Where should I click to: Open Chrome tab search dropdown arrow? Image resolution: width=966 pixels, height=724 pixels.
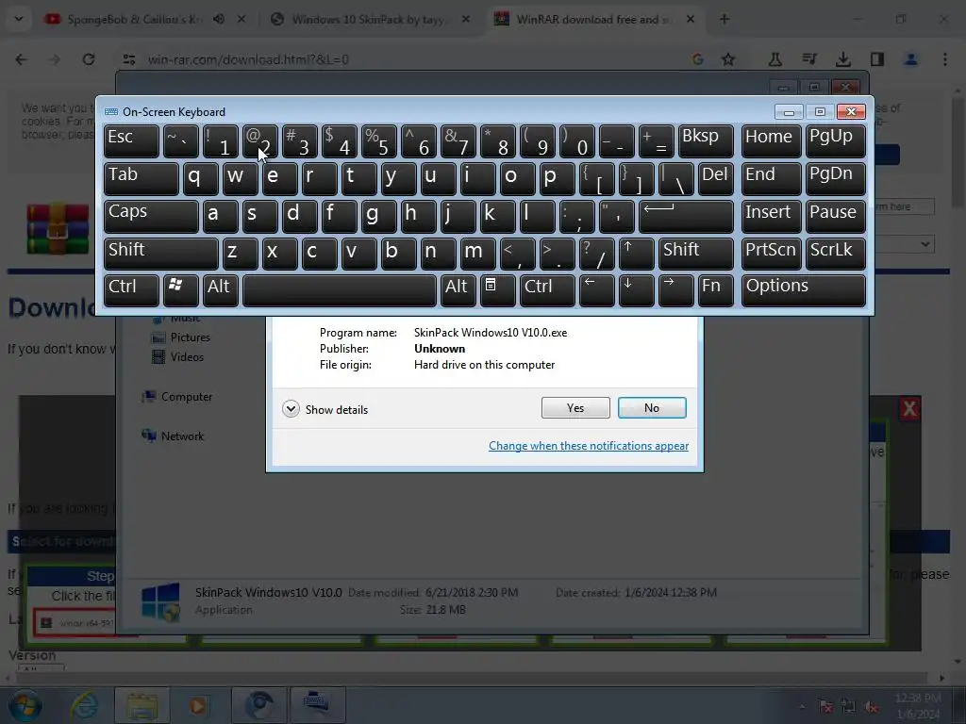[19, 19]
